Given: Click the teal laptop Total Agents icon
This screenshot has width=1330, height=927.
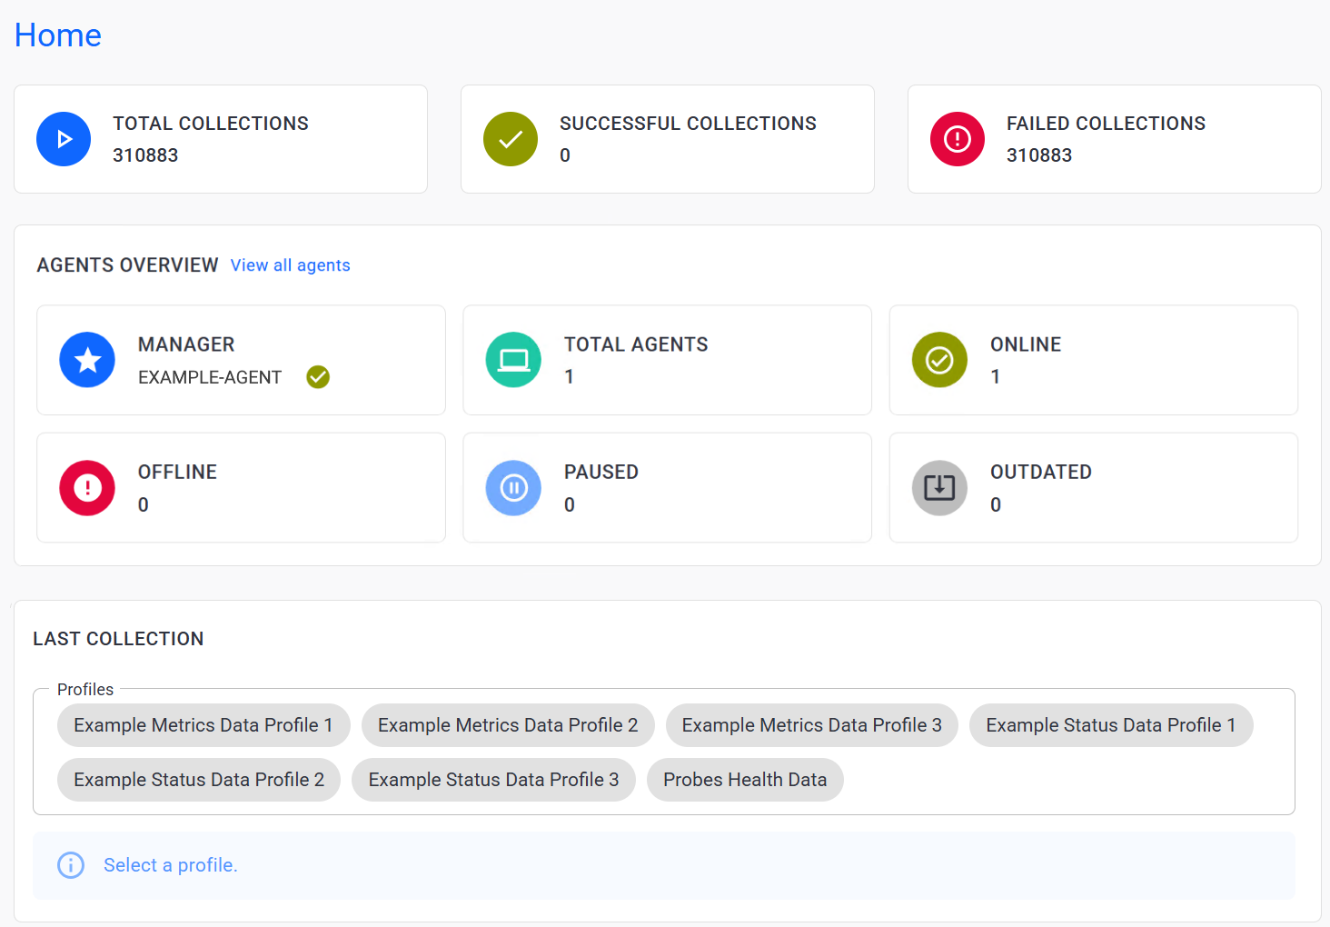Looking at the screenshot, I should (513, 360).
